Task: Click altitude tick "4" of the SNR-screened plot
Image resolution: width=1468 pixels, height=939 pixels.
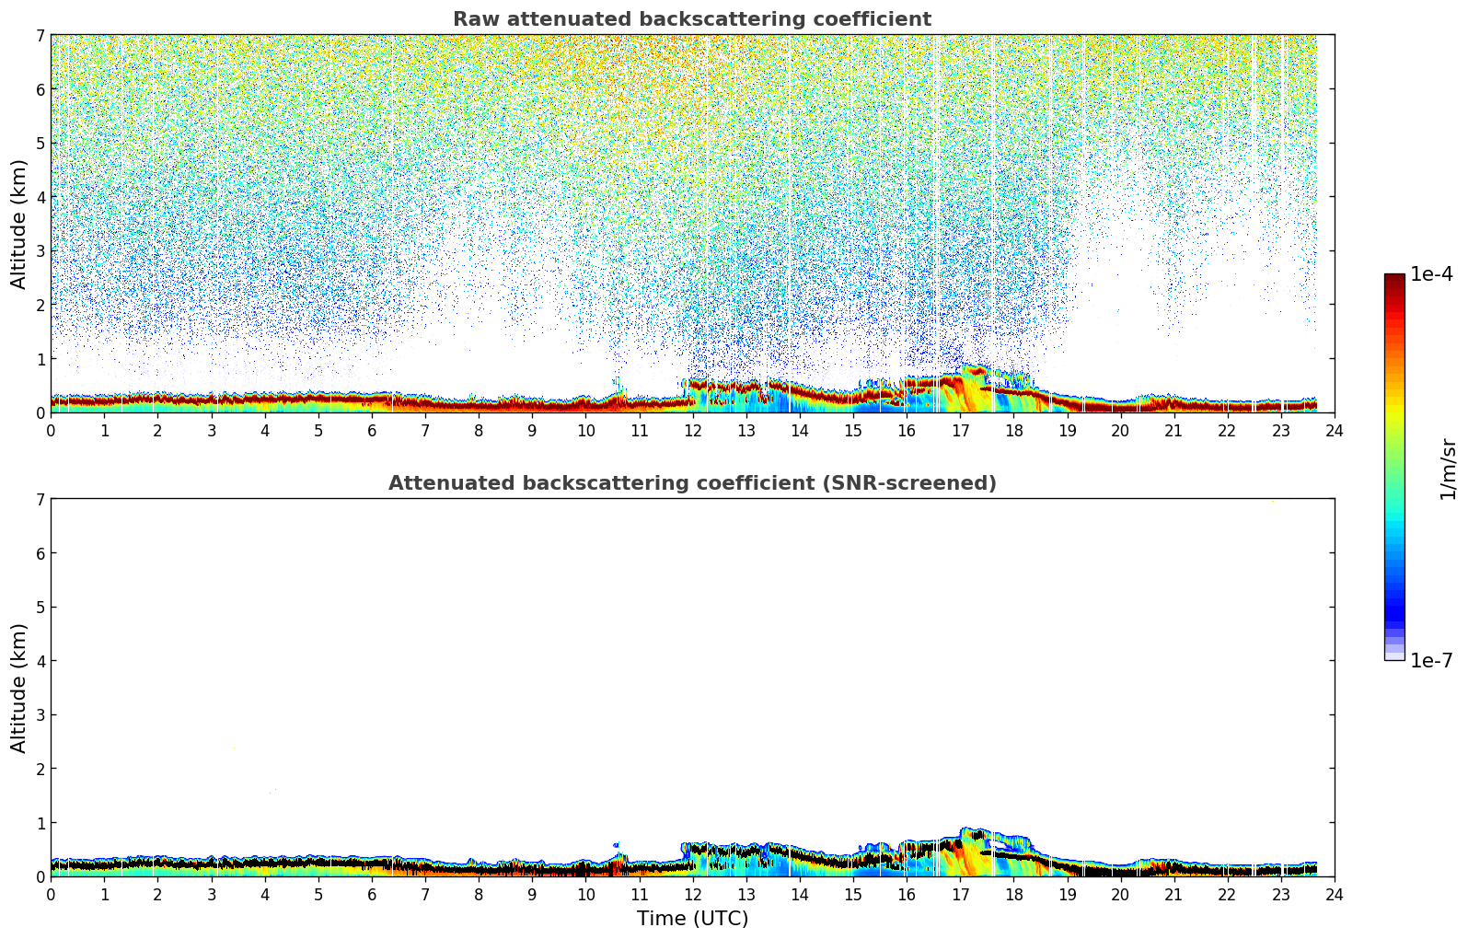Action: click(x=40, y=661)
